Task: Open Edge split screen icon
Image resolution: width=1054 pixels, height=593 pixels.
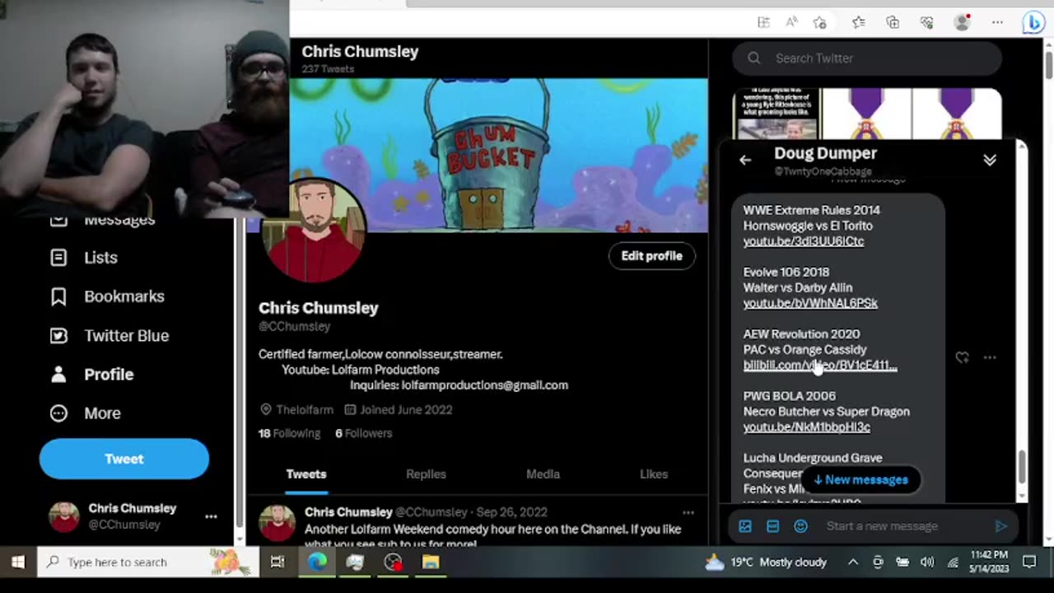Action: (x=763, y=23)
